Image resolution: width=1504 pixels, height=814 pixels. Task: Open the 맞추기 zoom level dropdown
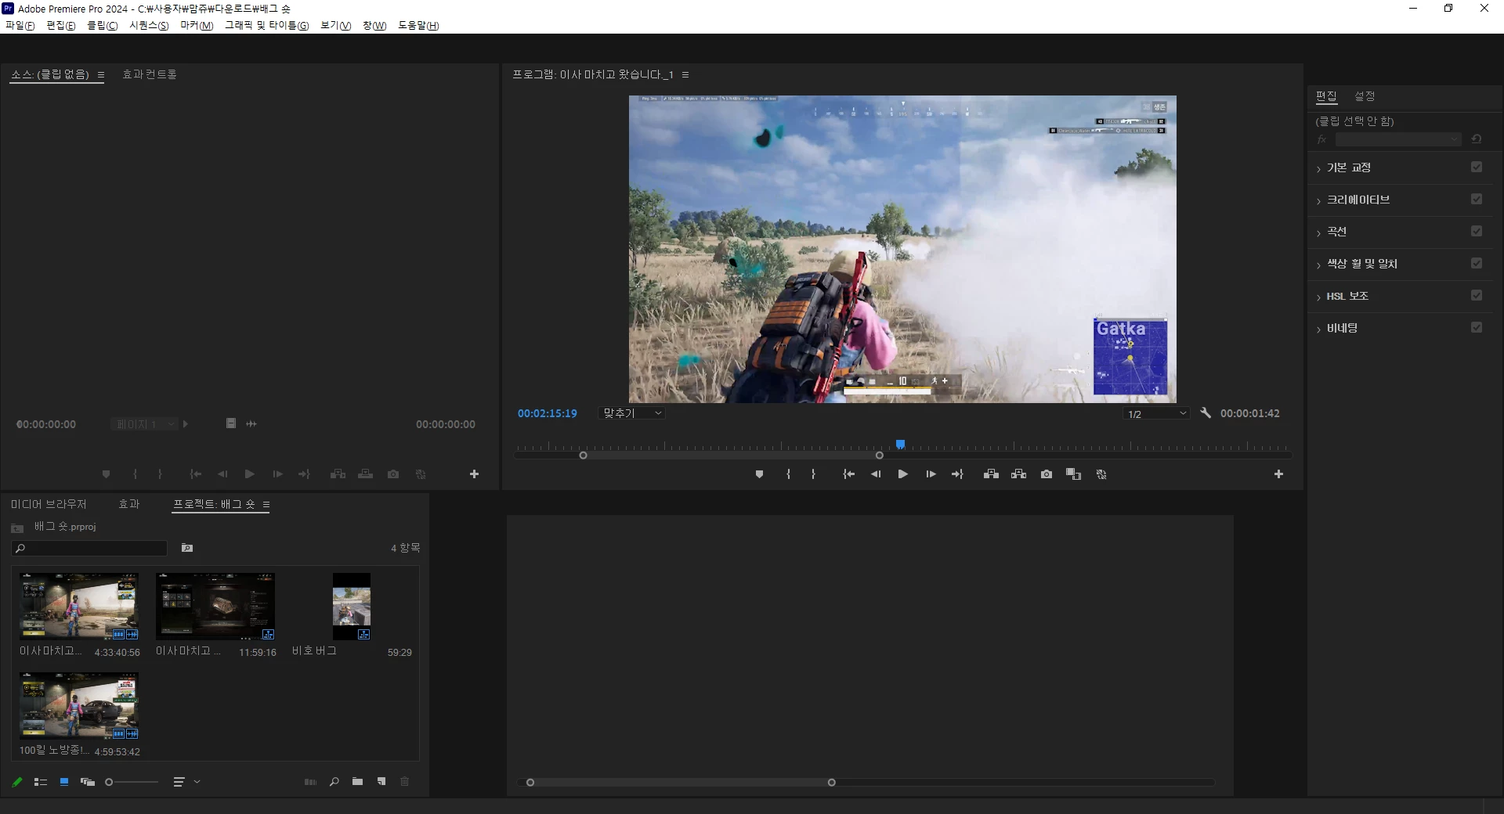click(x=631, y=413)
